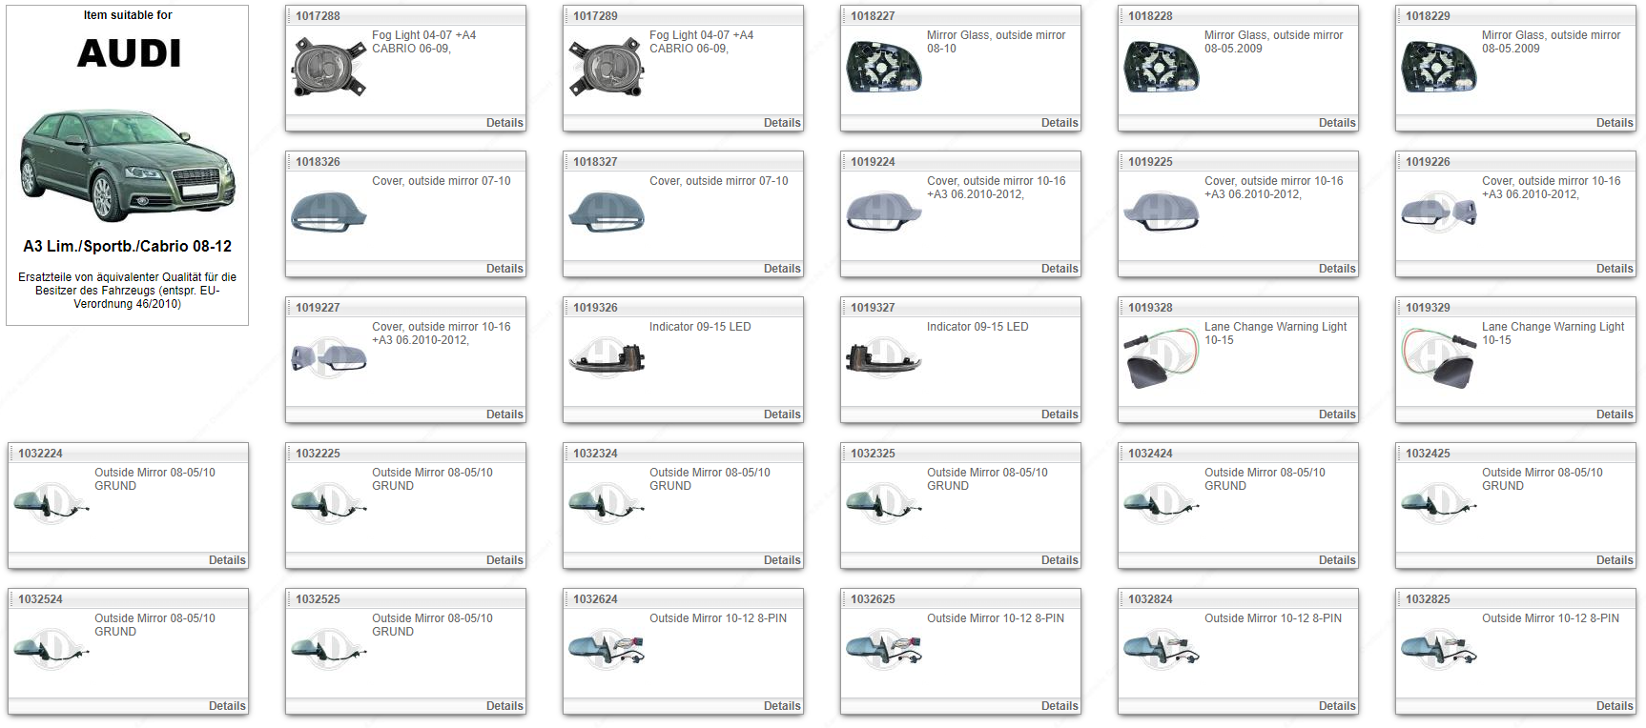
Task: Click the mirror cover image for 1018326
Action: point(329,212)
